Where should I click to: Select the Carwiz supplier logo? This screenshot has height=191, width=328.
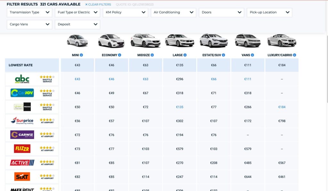pyautogui.click(x=22, y=135)
